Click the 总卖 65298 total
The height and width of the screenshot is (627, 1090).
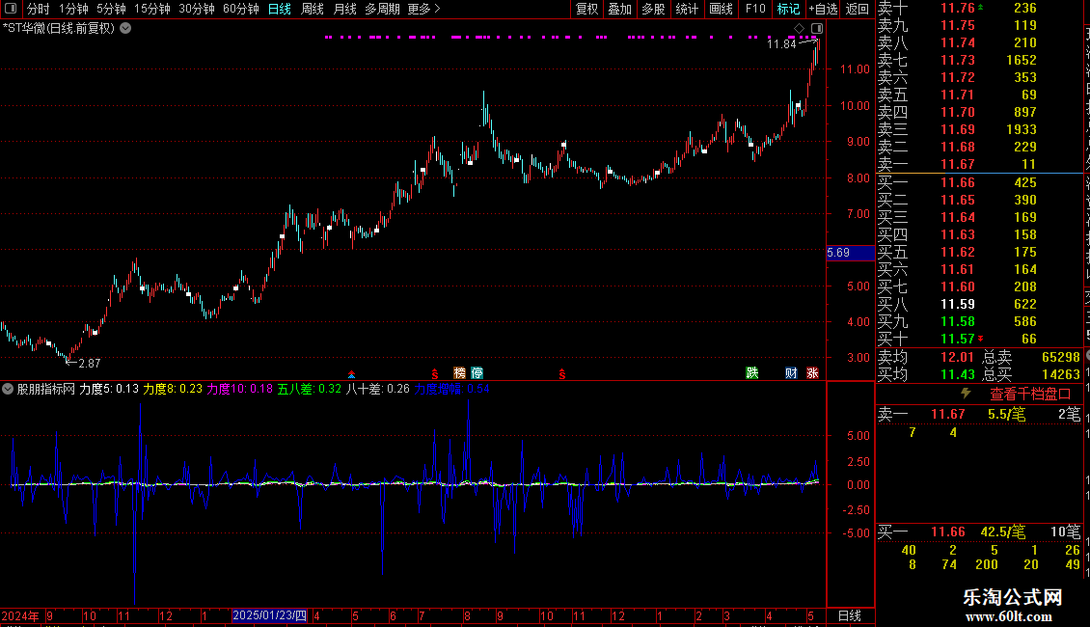point(1031,357)
